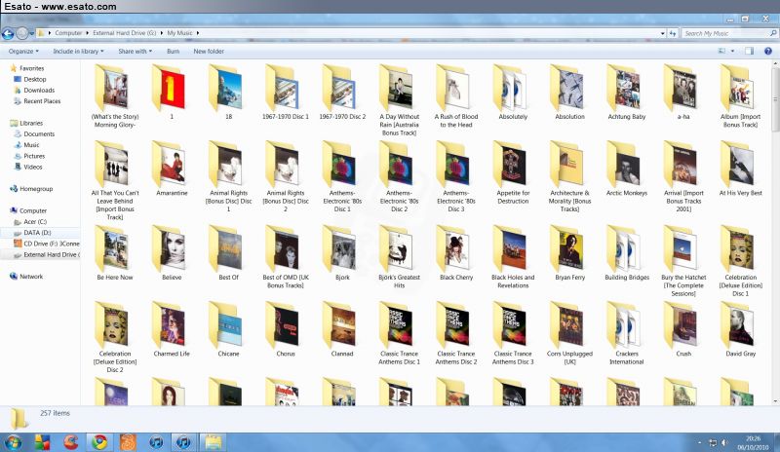The image size is (780, 452).
Task: Open the 'Crush' folder
Action: pos(683,330)
